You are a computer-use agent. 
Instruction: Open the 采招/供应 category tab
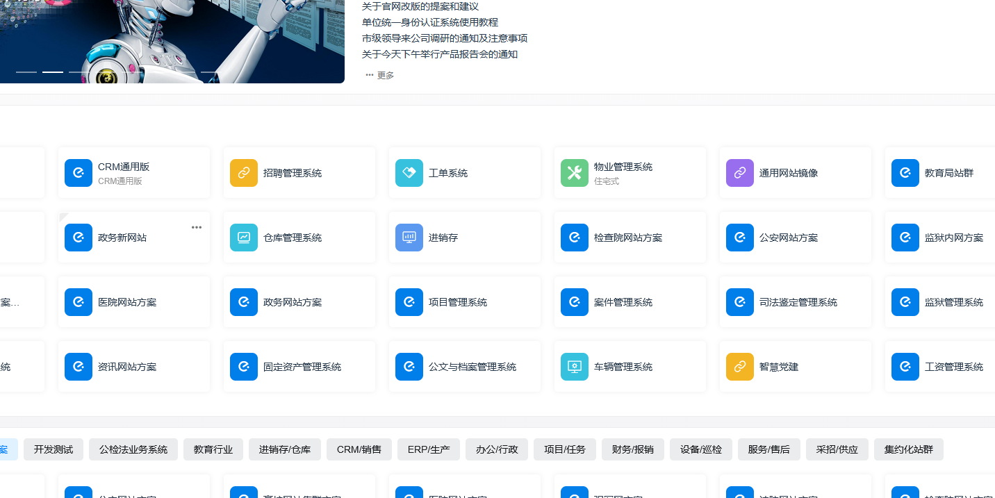[x=837, y=449]
